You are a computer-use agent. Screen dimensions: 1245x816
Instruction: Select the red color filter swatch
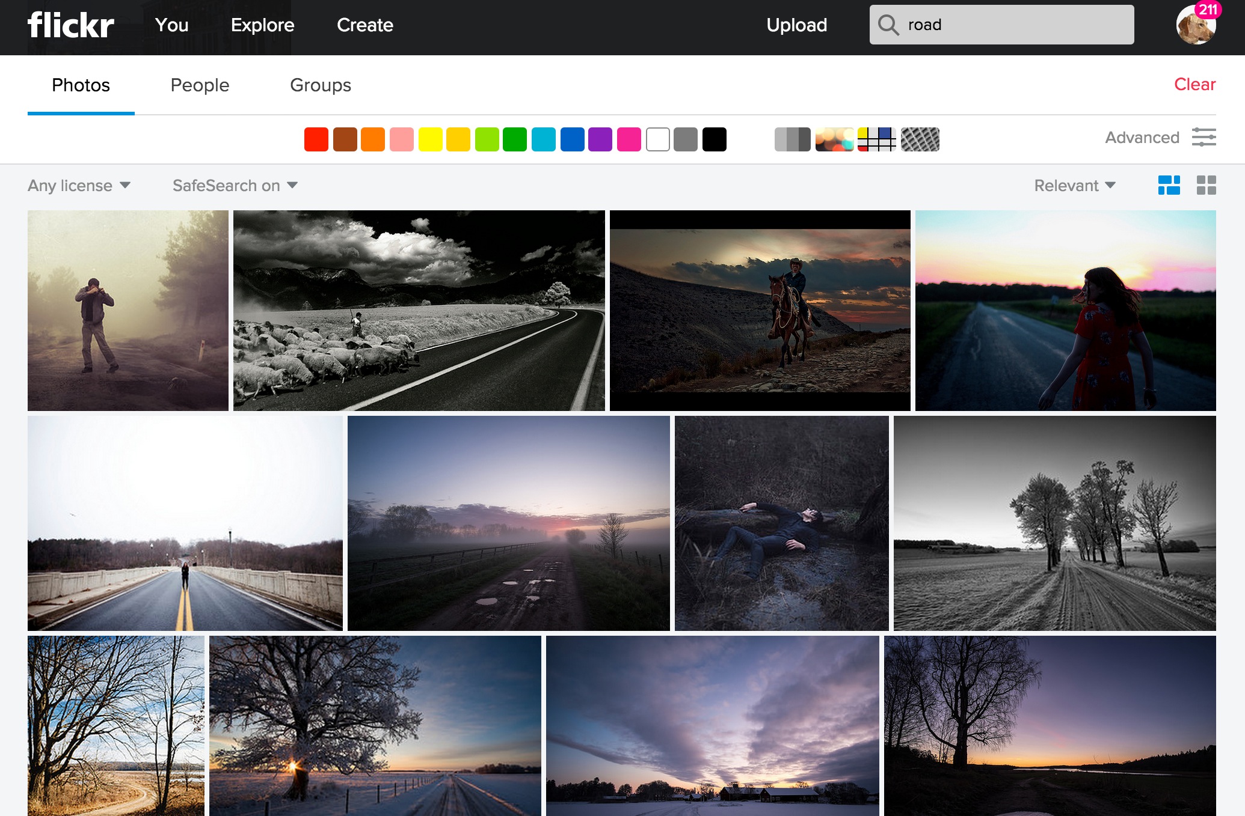(x=316, y=139)
